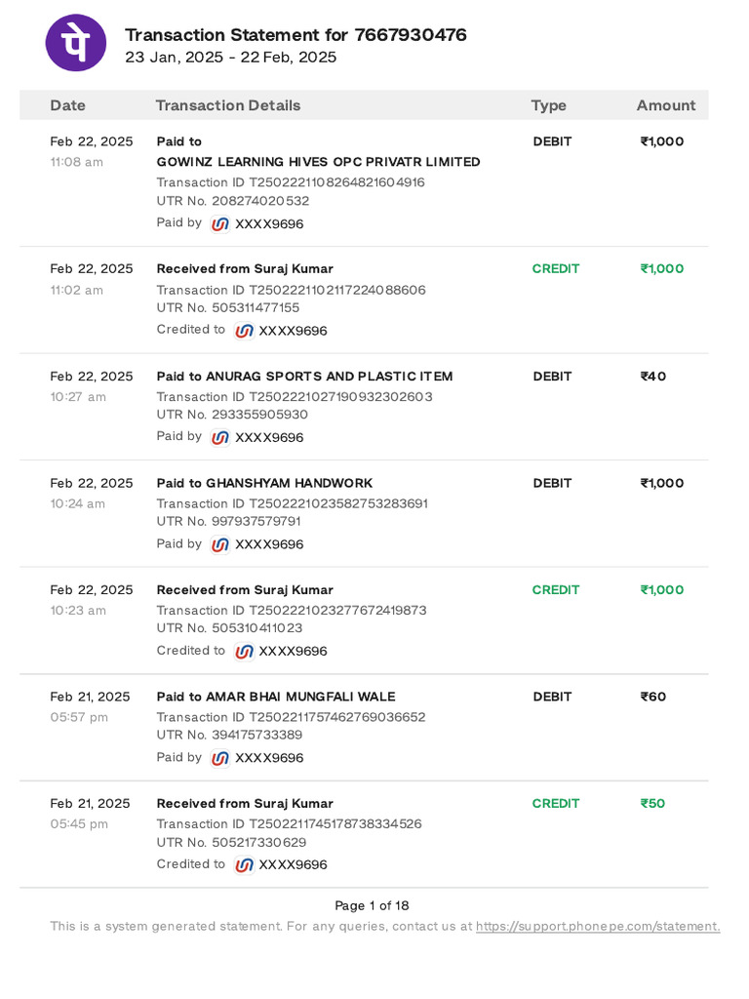Select the Transaction Statement title text
749x999 pixels.
(296, 35)
